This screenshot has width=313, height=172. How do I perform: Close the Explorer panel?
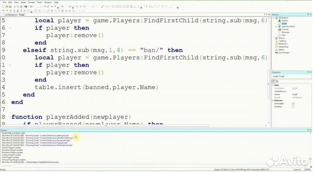click(310, 14)
